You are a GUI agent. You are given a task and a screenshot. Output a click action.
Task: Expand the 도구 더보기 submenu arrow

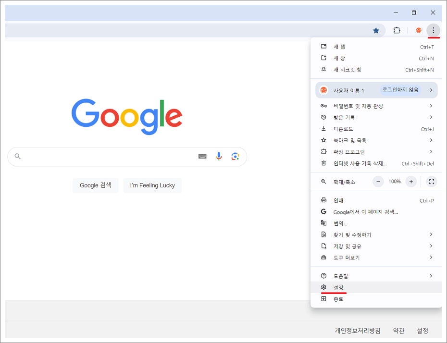coord(431,257)
